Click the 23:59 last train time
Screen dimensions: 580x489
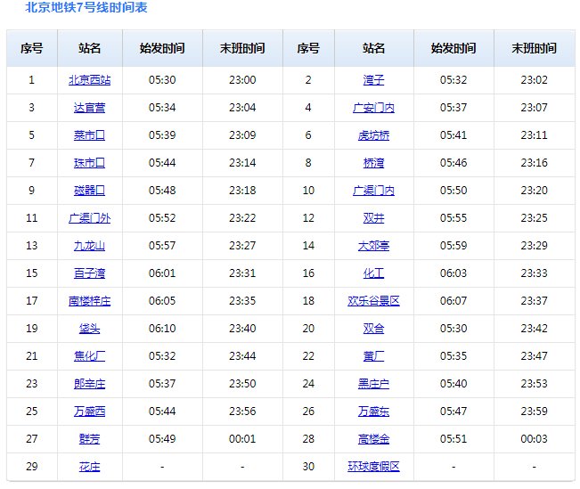[x=535, y=412]
